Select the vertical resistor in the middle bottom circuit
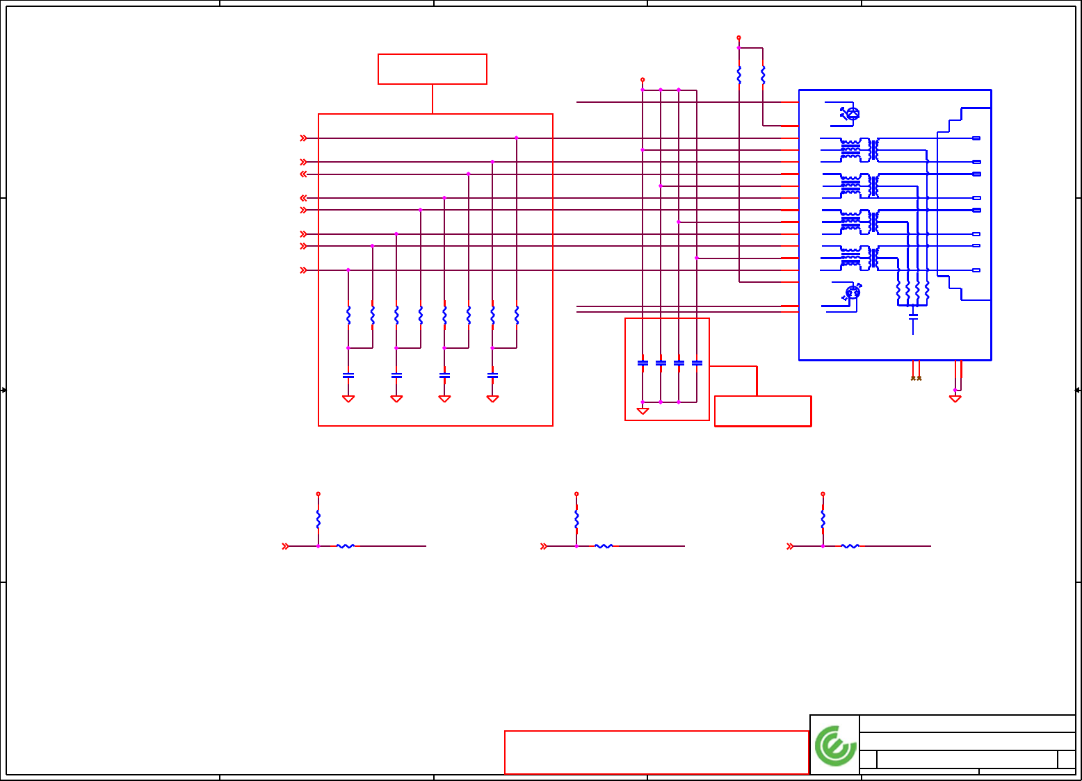The width and height of the screenshot is (1082, 781). pos(576,519)
